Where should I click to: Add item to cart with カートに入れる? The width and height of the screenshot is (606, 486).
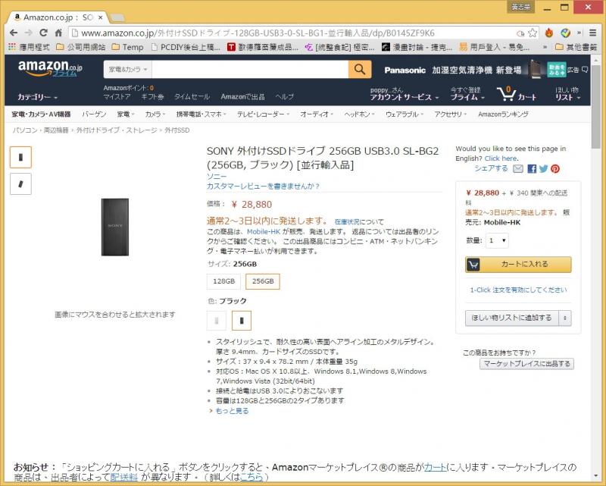[518, 265]
